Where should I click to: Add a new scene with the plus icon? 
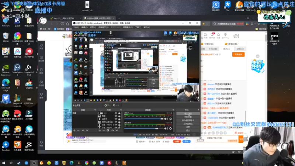74,130
